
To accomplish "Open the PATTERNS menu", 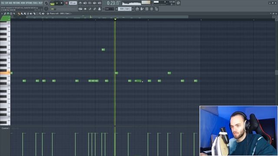I will [x=17, y=3].
